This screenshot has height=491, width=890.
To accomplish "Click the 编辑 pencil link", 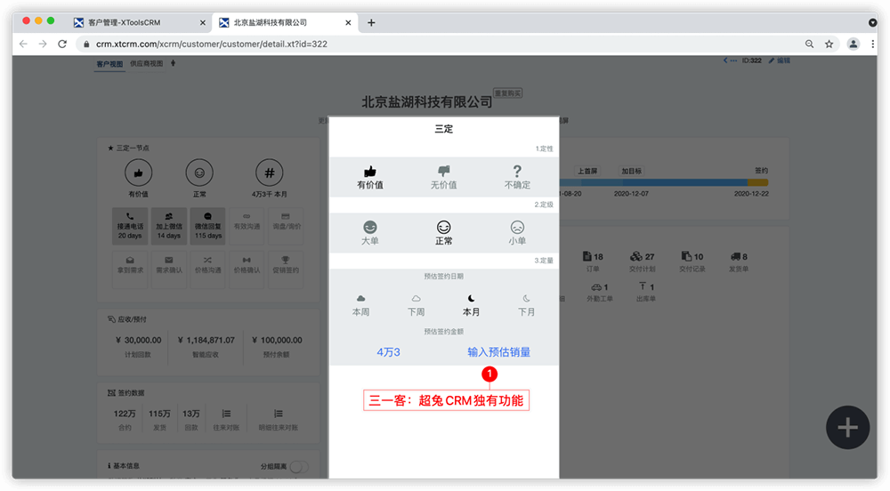I will 780,60.
